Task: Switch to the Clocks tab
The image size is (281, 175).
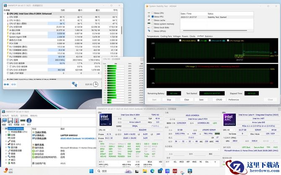Action: click(192, 36)
